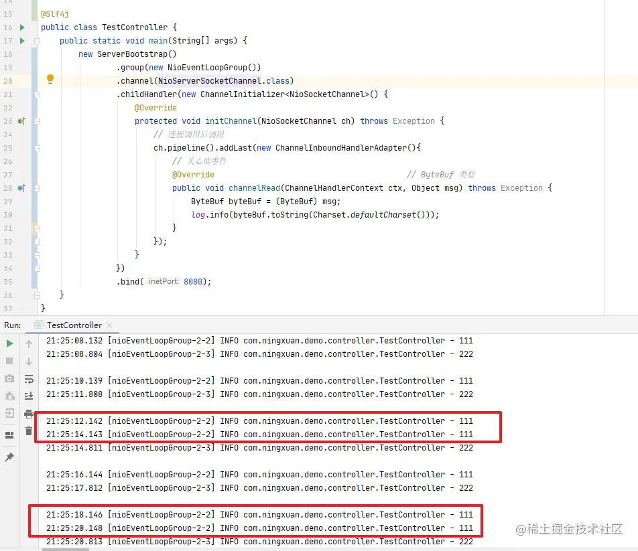The width and height of the screenshot is (638, 551).
Task: Click line number 30 in the gutter
Action: point(8,215)
